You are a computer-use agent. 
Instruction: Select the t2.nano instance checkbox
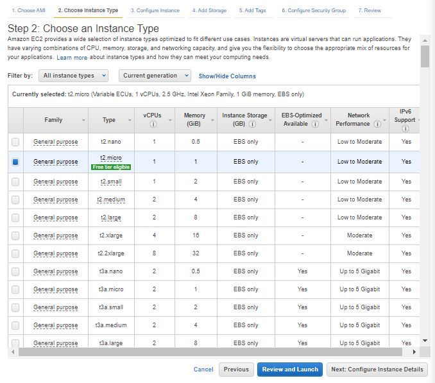point(15,142)
